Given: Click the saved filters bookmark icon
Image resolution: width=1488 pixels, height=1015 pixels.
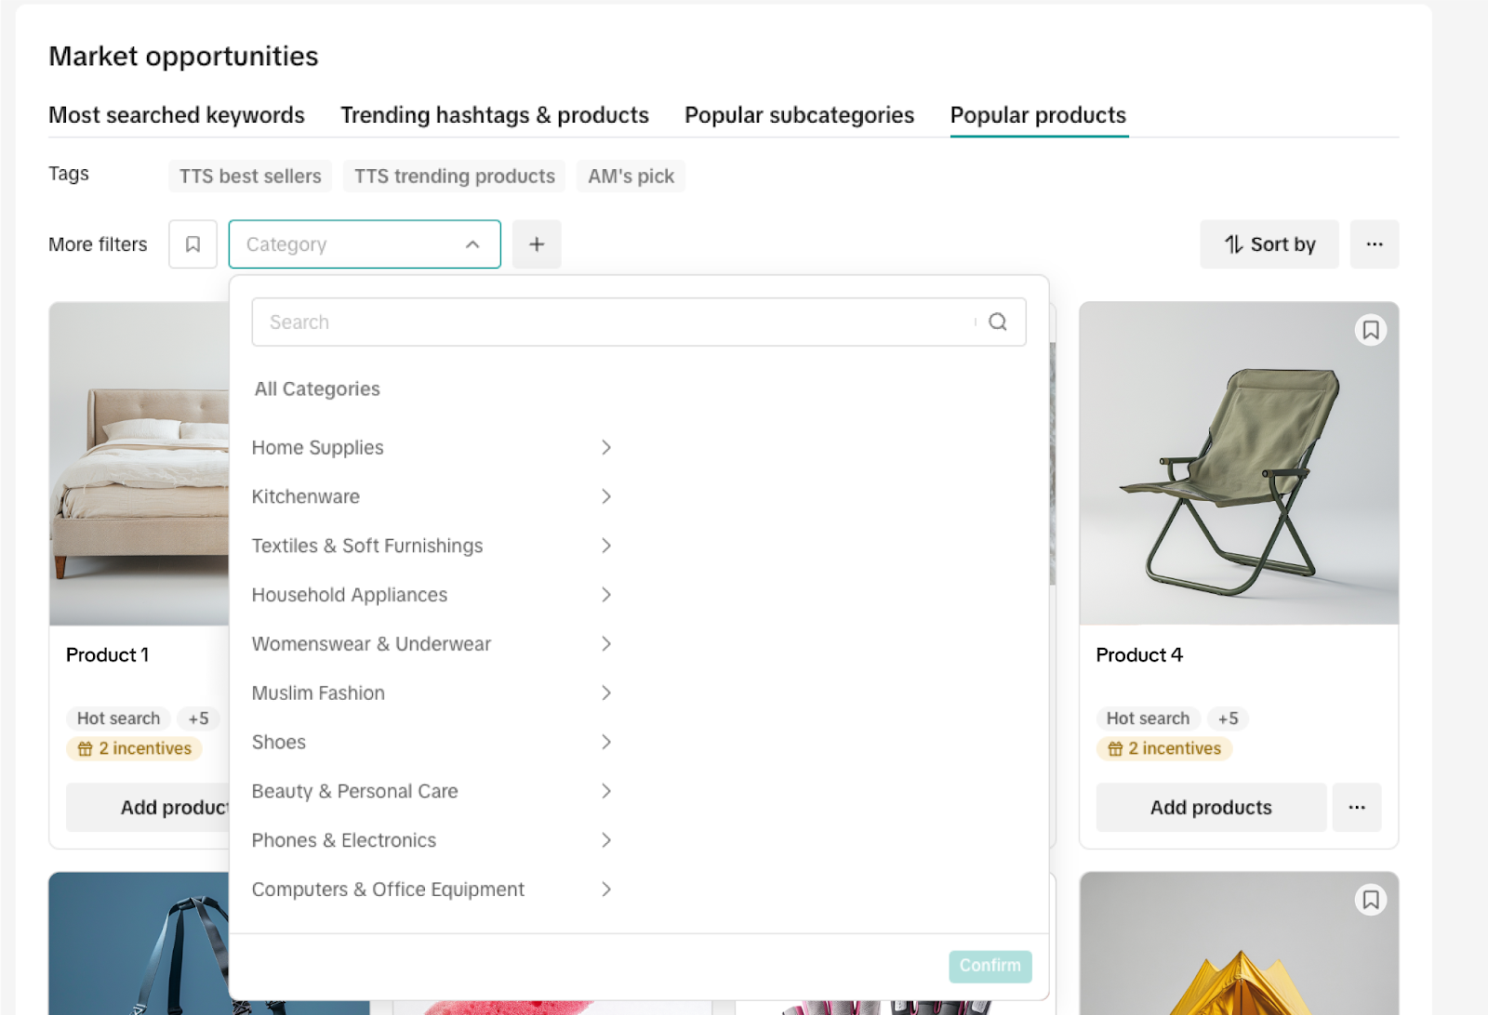Looking at the screenshot, I should click(193, 244).
